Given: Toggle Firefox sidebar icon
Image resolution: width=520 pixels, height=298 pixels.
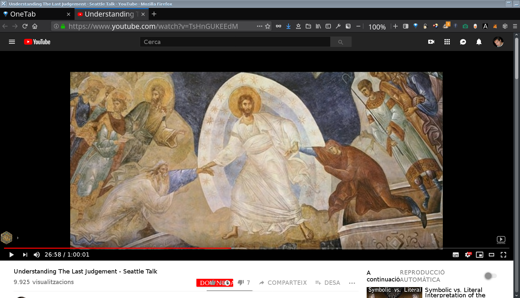Looking at the screenshot, I should pos(328,26).
